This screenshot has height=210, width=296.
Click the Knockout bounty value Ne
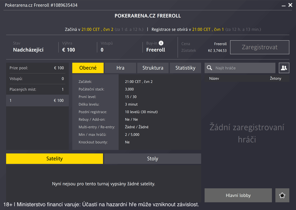click(x=127, y=142)
